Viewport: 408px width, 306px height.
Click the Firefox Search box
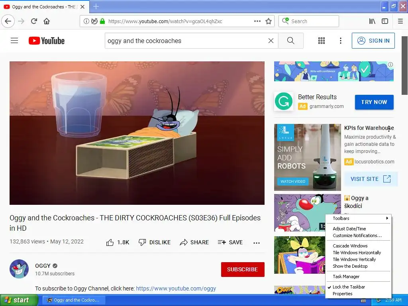[x=309, y=21]
